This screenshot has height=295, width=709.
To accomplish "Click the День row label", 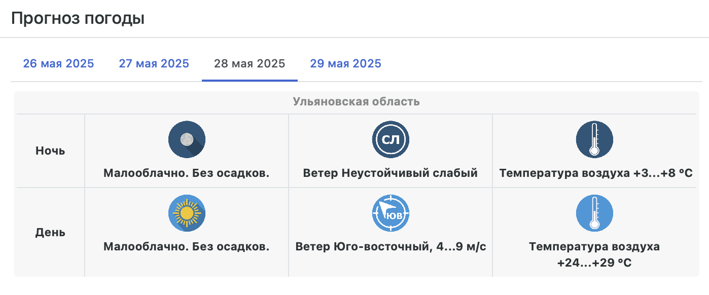I will (x=50, y=233).
